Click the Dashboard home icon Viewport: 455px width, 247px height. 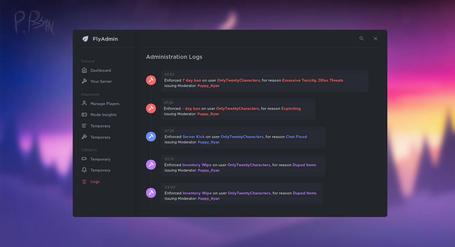coord(84,70)
